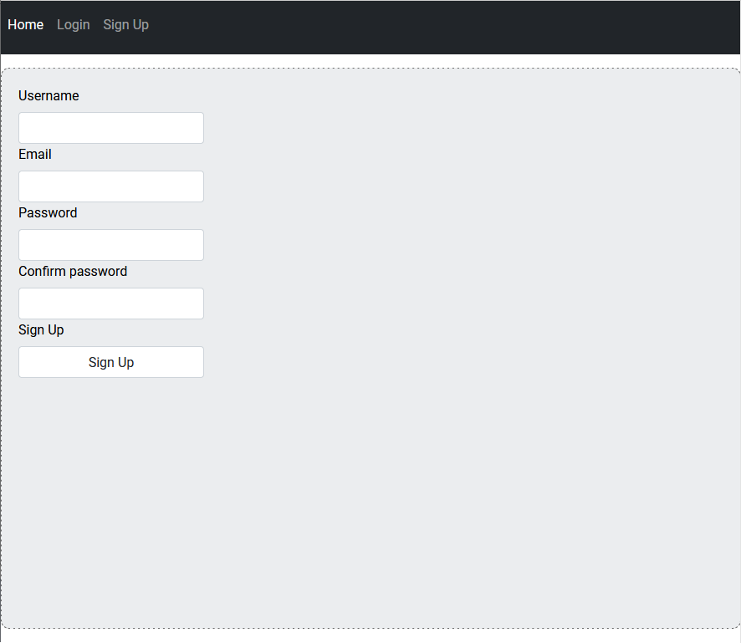Select the Confirm password input field

pyautogui.click(x=110, y=303)
